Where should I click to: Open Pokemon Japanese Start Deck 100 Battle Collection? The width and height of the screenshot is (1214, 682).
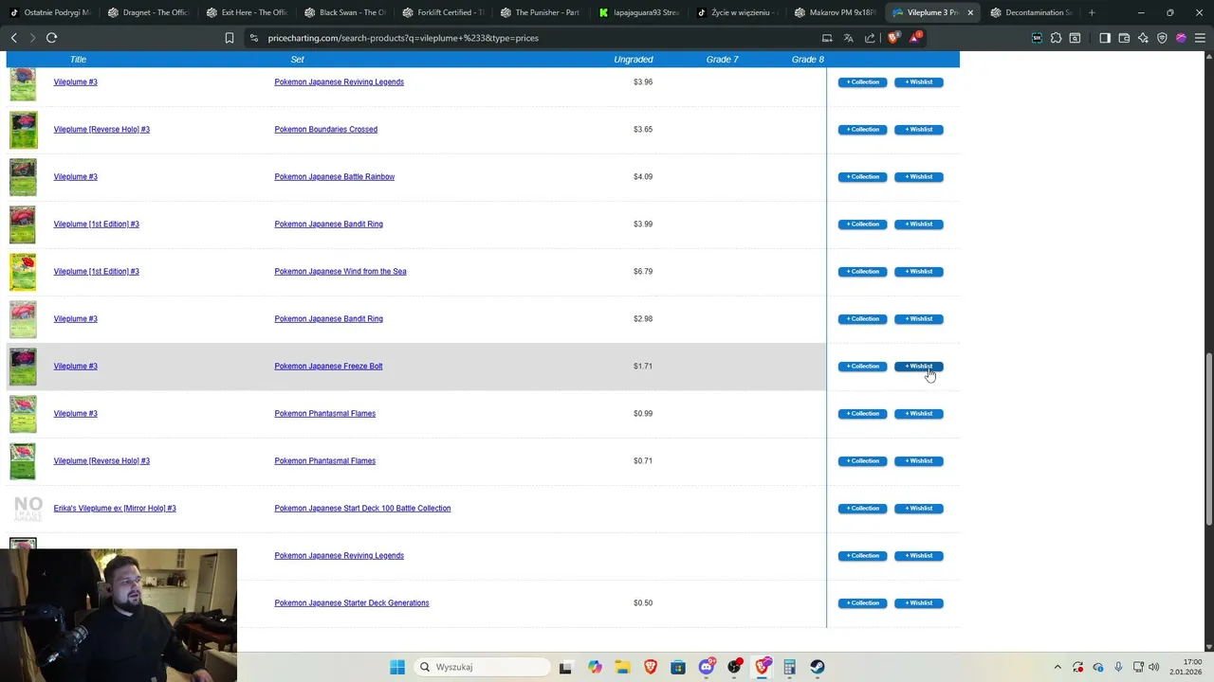(362, 509)
